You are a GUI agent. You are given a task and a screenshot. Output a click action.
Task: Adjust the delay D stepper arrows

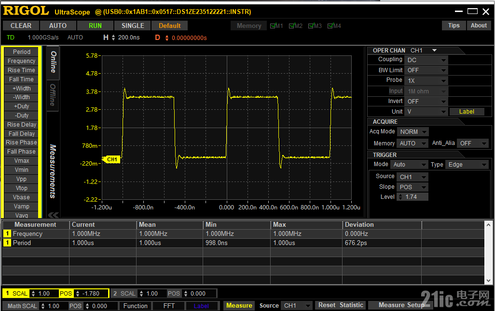click(167, 38)
